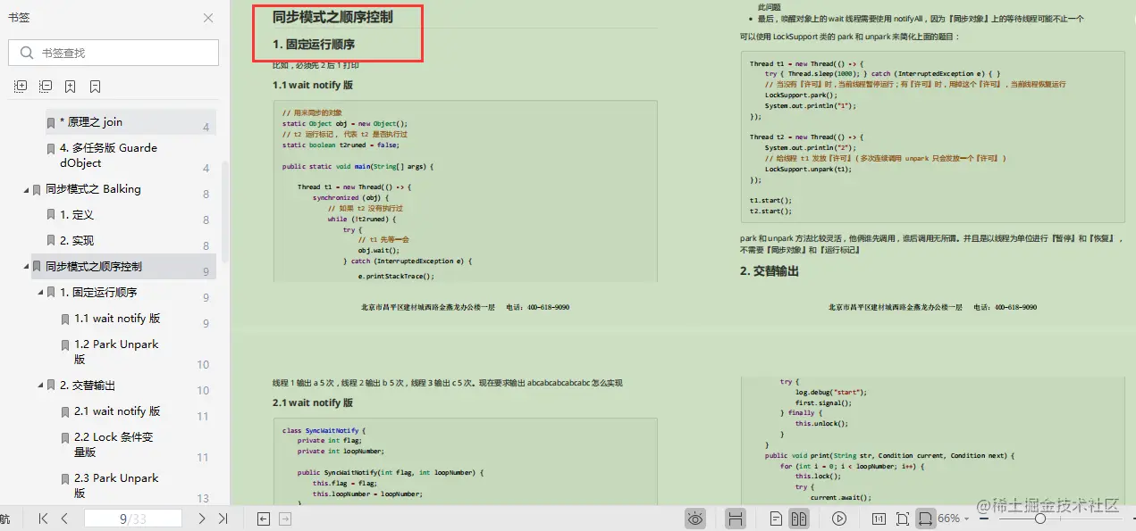Screen dimensions: 1136x531
Task: Collapse the 同步模式之顺序控制 bookmark section
Action: (28, 266)
